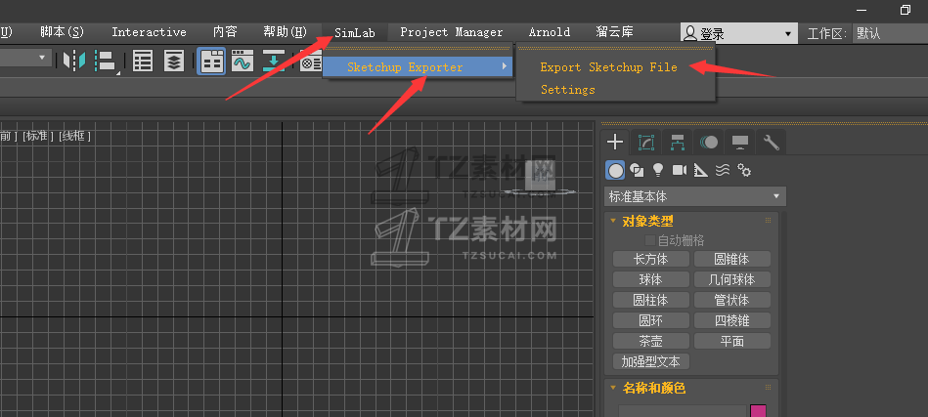This screenshot has width=928, height=417.
Task: Open the Interactive menu
Action: coord(150,32)
